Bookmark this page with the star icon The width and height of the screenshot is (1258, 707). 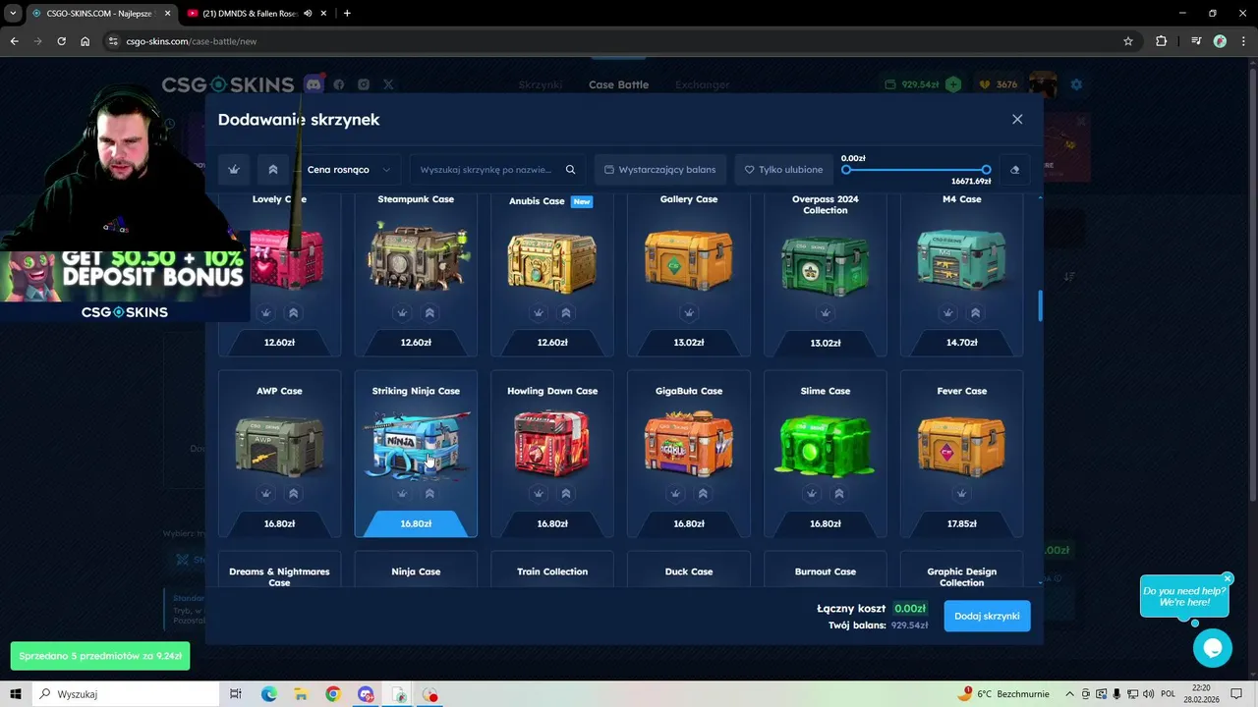[x=1128, y=41]
